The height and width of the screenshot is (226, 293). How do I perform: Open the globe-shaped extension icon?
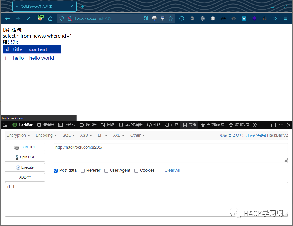click(202, 18)
